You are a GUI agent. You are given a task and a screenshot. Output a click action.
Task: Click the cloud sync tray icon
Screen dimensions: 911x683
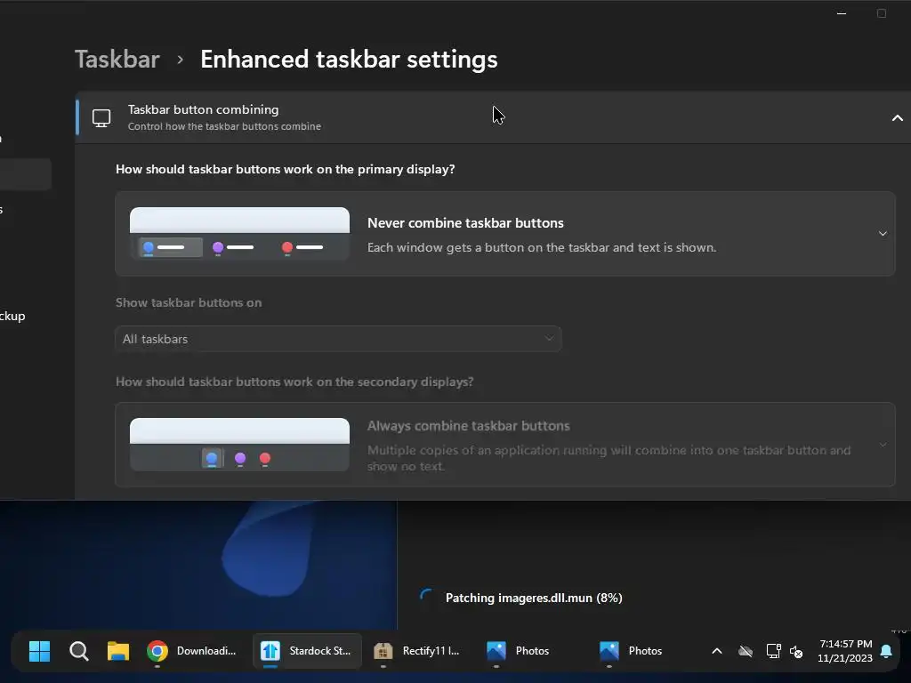pyautogui.click(x=746, y=651)
